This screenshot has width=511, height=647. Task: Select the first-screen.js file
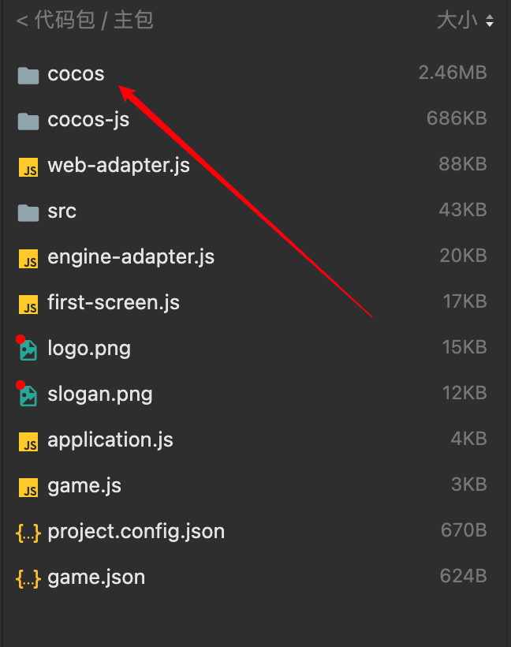[114, 303]
